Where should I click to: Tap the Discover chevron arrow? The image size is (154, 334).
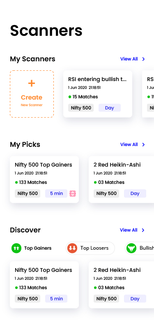coord(143,230)
